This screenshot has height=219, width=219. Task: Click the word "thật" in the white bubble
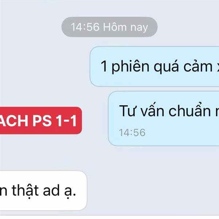[25, 190]
